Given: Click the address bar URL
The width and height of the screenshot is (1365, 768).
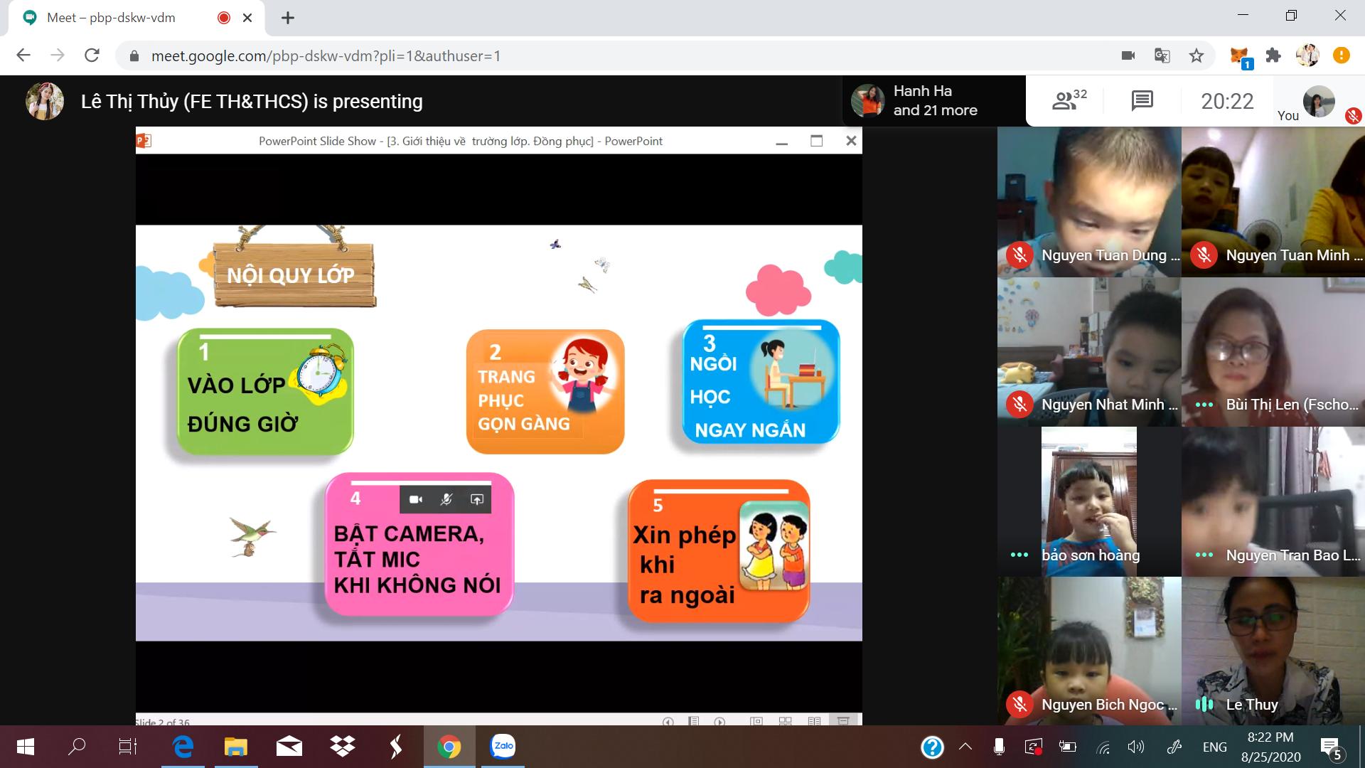Looking at the screenshot, I should [x=326, y=56].
